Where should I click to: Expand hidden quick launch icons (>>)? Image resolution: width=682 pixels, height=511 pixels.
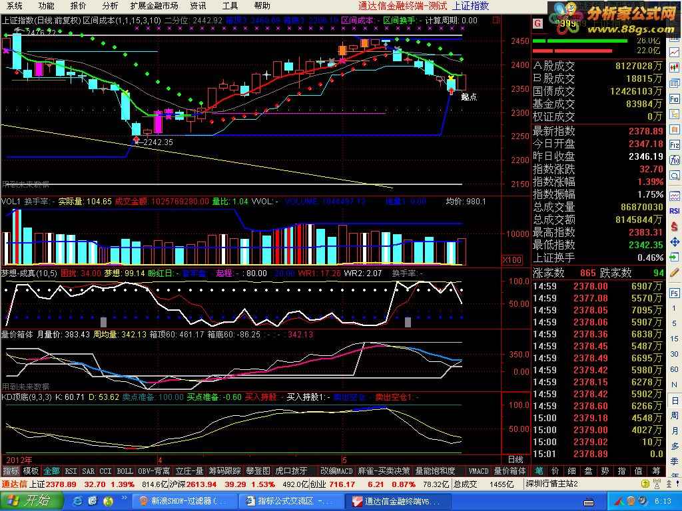[124, 498]
